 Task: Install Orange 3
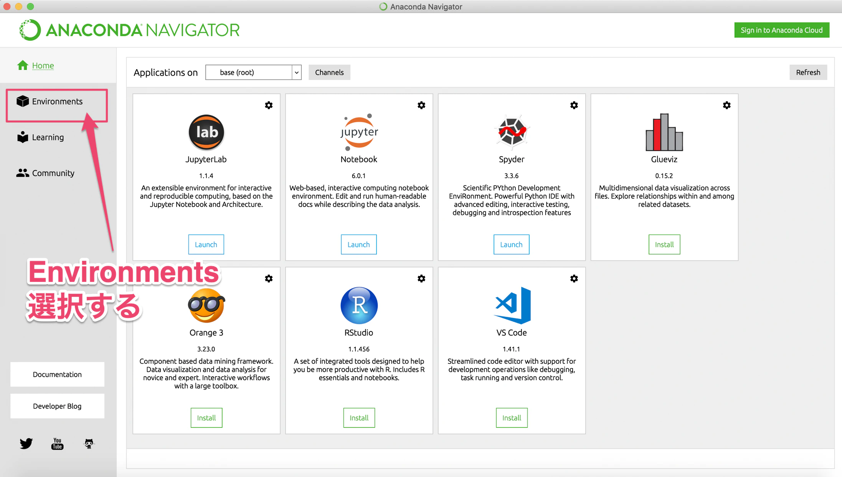point(206,417)
